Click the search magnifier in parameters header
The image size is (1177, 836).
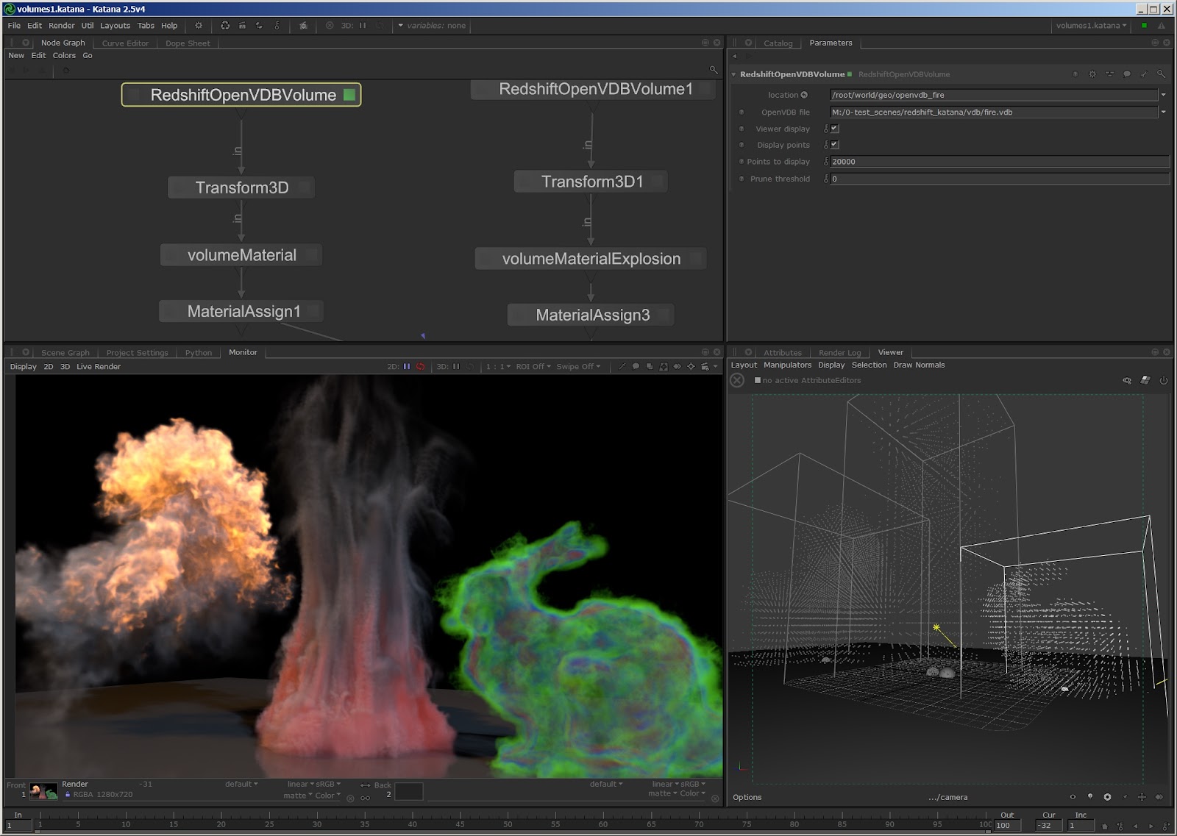1161,74
